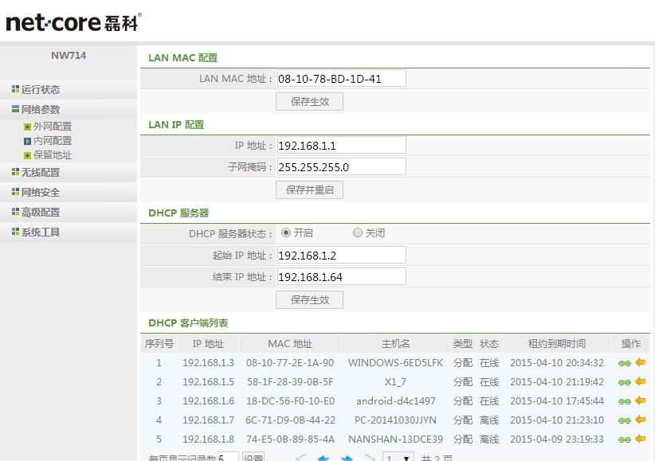
Task: Open 外网配置 in the sidebar
Action: click(52, 127)
